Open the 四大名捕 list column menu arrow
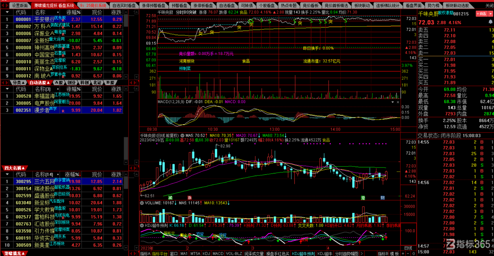Viewport: 494px width, 256px height. coord(7,175)
